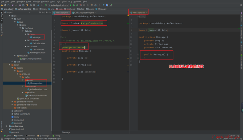Collapse the main folder under src
This screenshot has height=140, width=243.
(x=12, y=19)
